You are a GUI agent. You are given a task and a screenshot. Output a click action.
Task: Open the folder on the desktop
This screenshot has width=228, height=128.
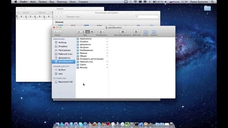207,9
